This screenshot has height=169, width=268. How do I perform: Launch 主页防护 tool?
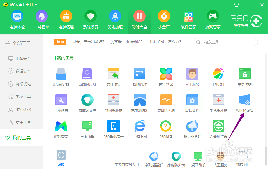[x=245, y=77]
